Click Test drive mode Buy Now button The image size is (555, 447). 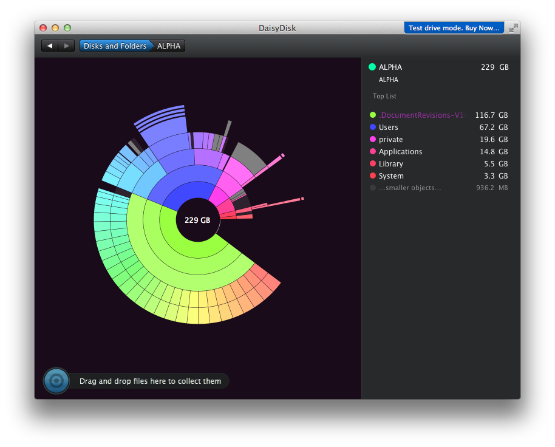[x=454, y=27]
